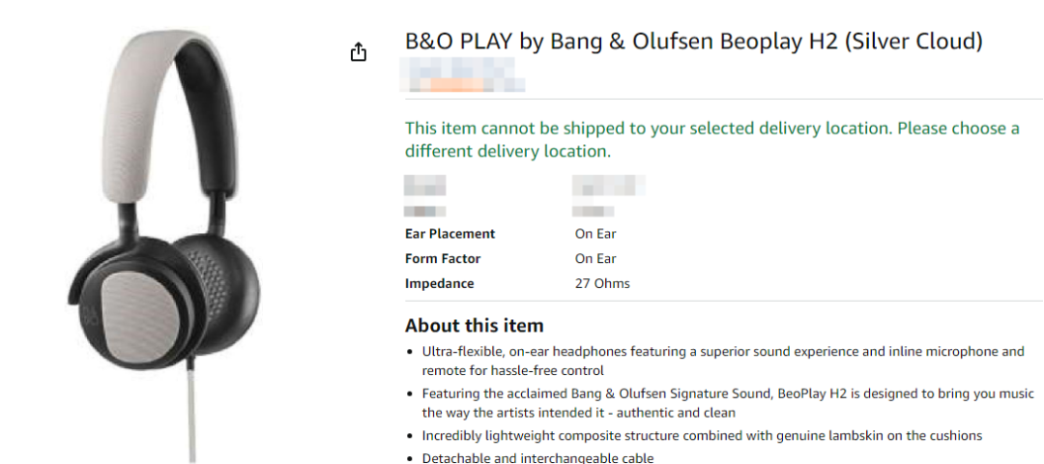
Task: Click the Impedance label
Action: point(439,284)
